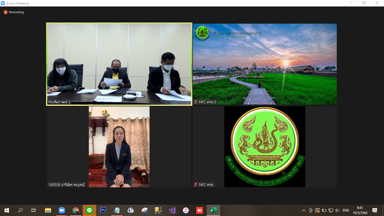Open iTunes from the taskbar
Image resolution: width=384 pixels, height=216 pixels.
pos(186,210)
